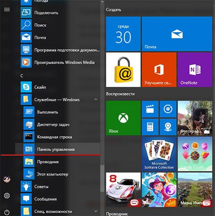
Task: Open the Power options icon
Action: [x=7, y=212]
